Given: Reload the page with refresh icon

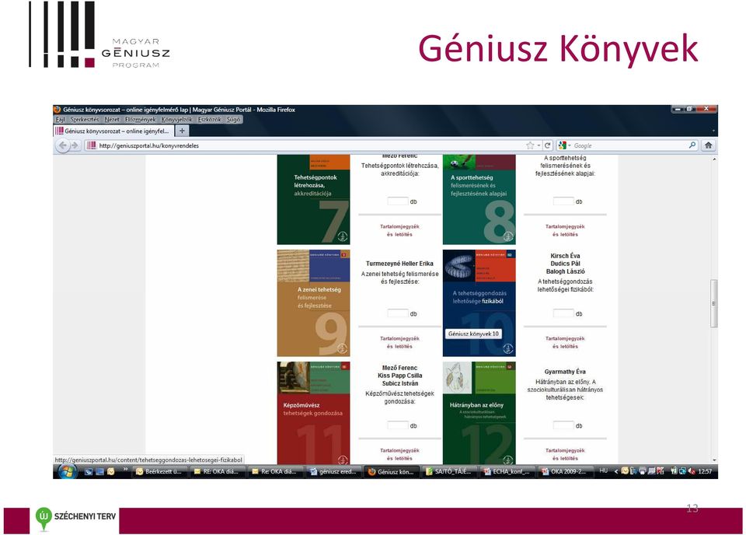Looking at the screenshot, I should (548, 145).
